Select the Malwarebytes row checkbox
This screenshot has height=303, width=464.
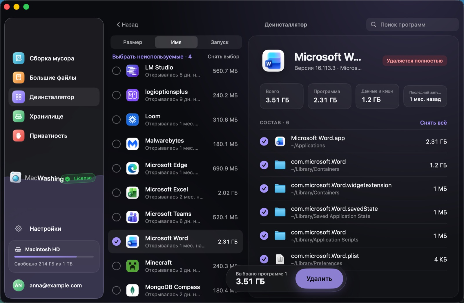coord(117,144)
